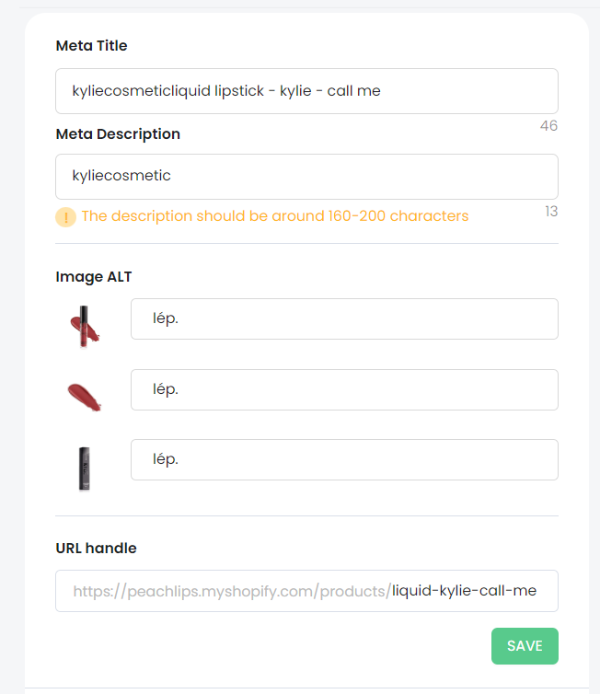
Task: Select the second Image ALT text field
Action: 344,389
